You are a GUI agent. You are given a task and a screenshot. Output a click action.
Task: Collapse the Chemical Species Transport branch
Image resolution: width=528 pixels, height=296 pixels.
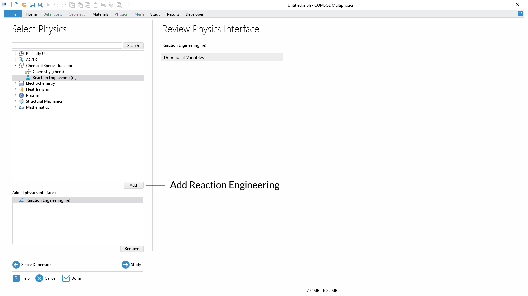pos(15,66)
